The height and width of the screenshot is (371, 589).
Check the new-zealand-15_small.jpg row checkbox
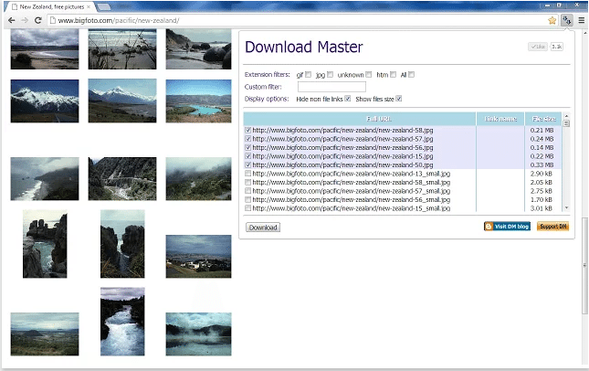[247, 207]
